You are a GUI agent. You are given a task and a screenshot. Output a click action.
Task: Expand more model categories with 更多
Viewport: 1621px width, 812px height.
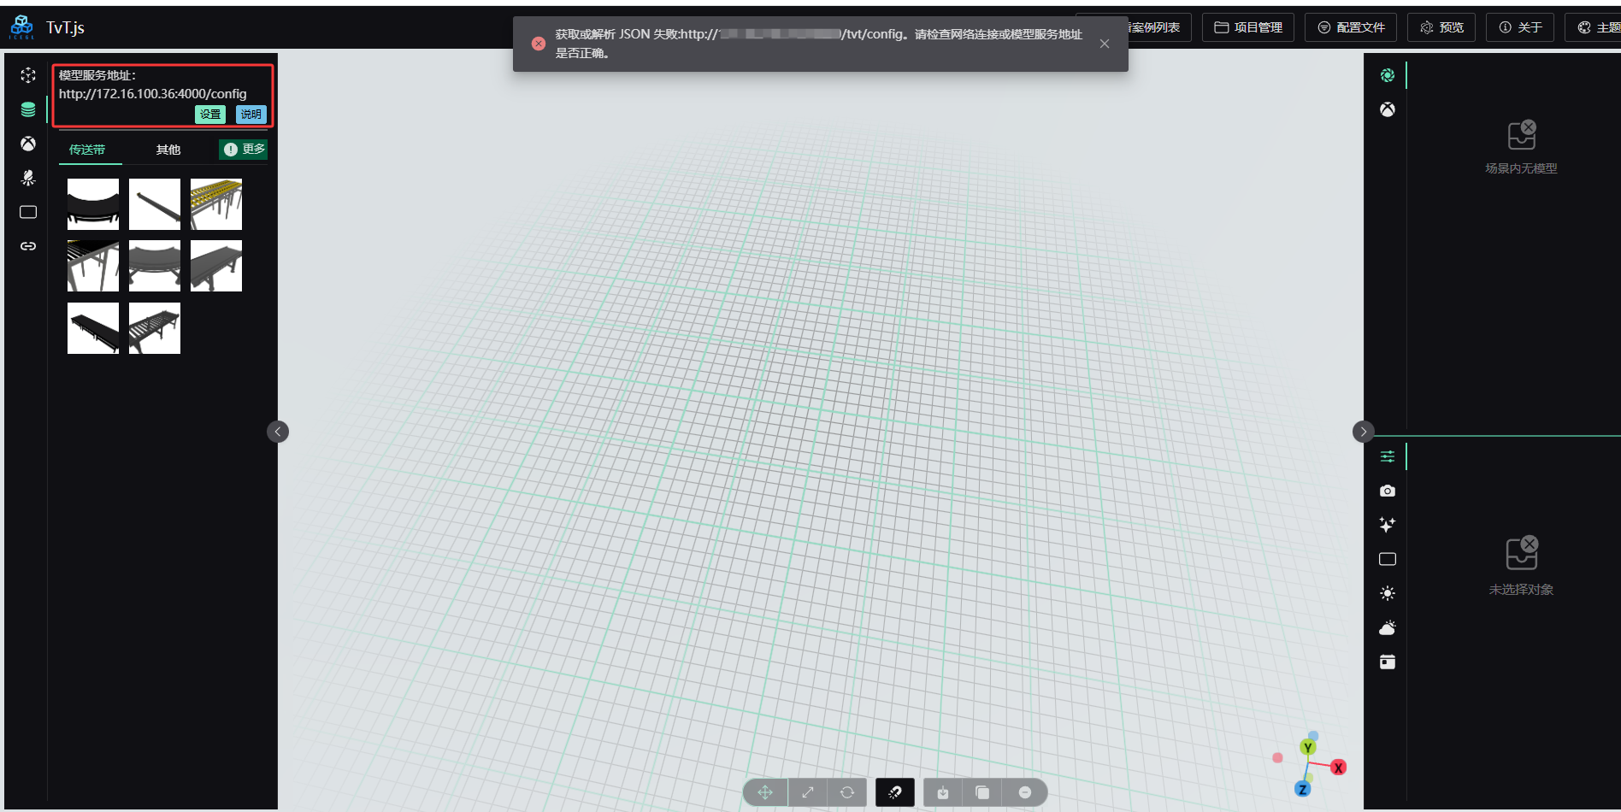(245, 150)
